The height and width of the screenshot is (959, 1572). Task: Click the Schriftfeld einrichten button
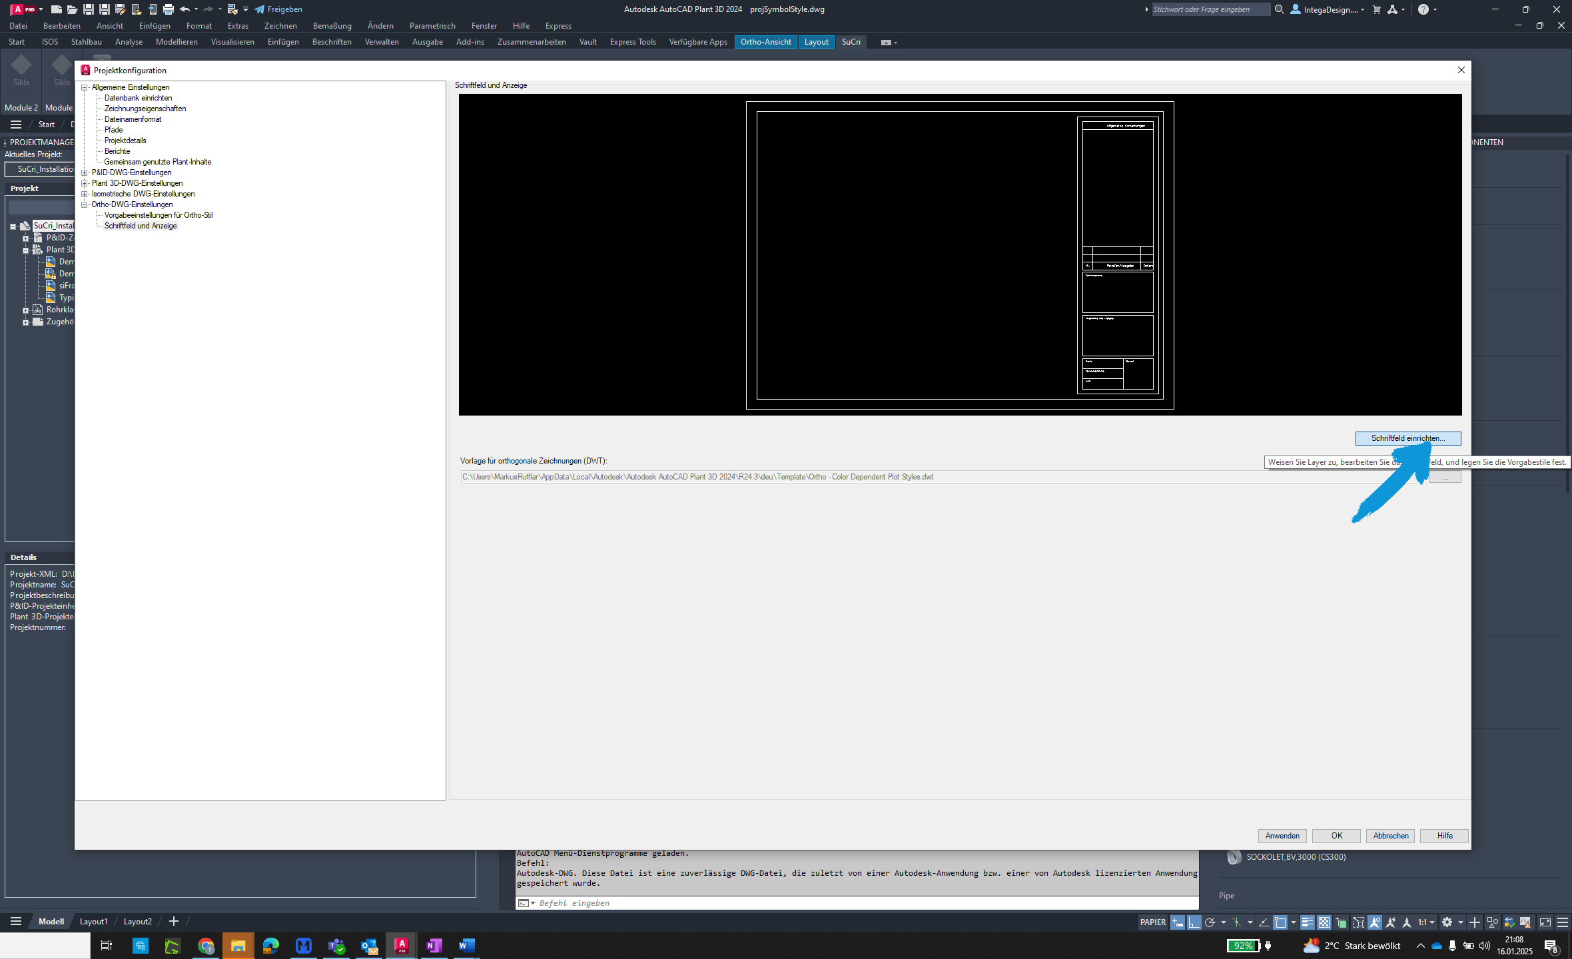coord(1406,437)
